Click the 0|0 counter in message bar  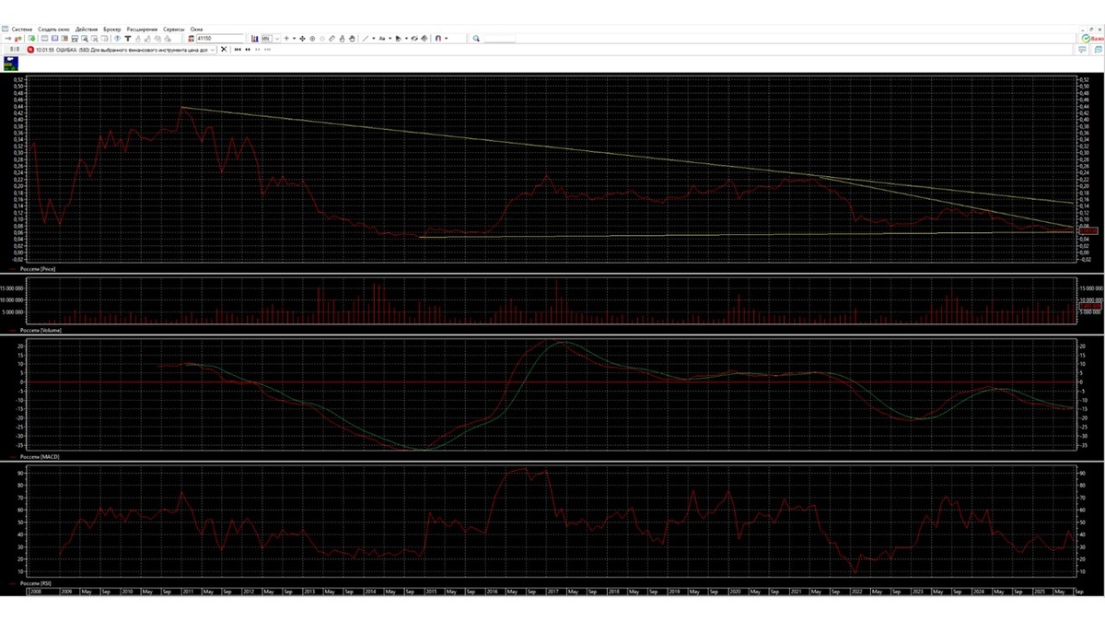[15, 50]
